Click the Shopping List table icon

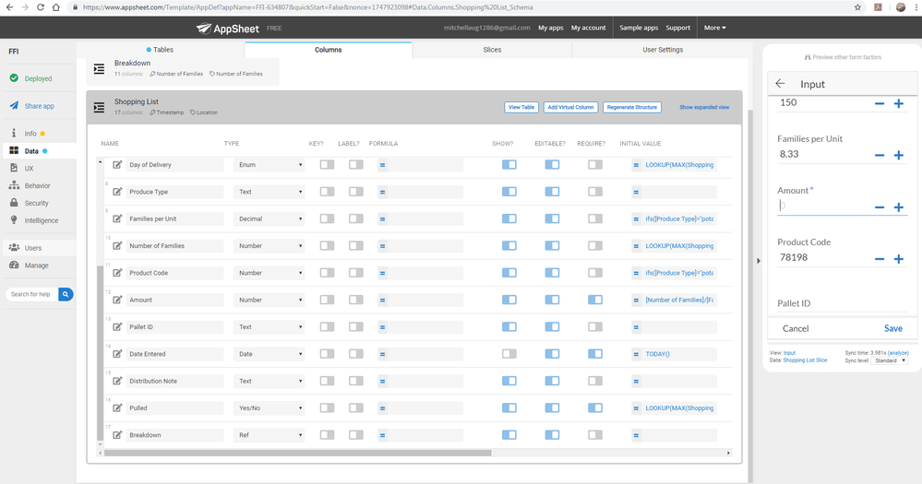pos(99,108)
